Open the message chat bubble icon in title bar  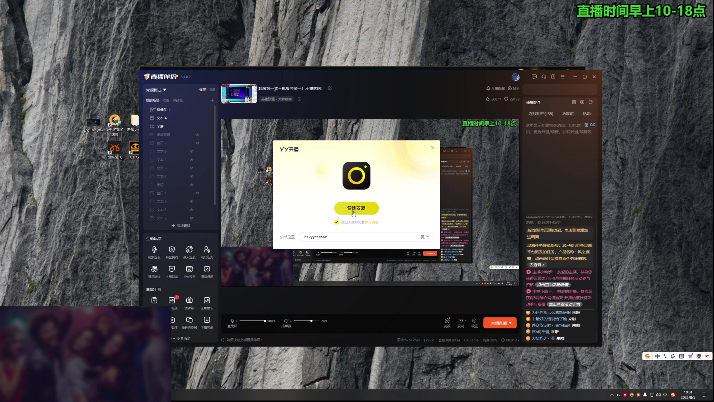534,77
